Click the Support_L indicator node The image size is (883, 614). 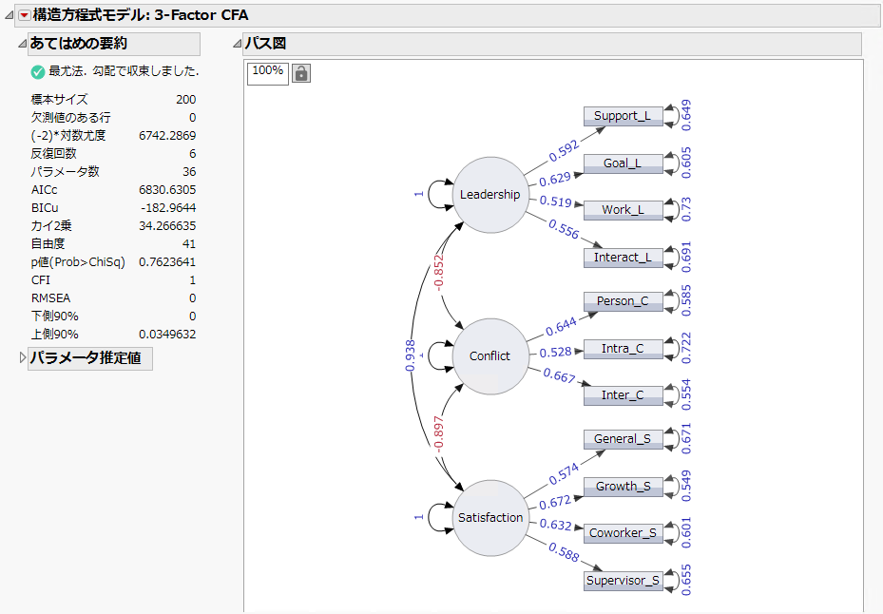click(623, 116)
